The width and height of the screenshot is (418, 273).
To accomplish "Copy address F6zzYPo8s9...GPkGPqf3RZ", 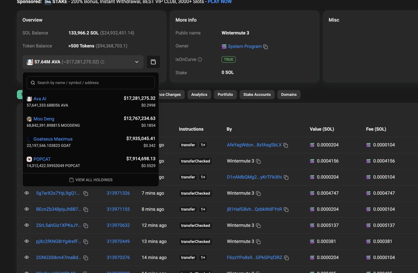I will pos(286,258).
